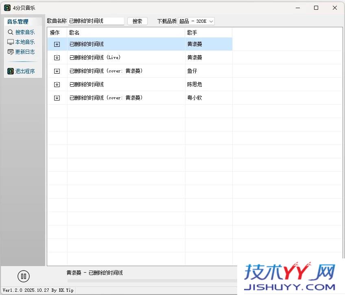
Task: Download the 粤小软 cover of 已删除的时间线
Action: [57, 98]
